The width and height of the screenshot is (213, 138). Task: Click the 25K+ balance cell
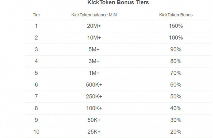click(94, 132)
